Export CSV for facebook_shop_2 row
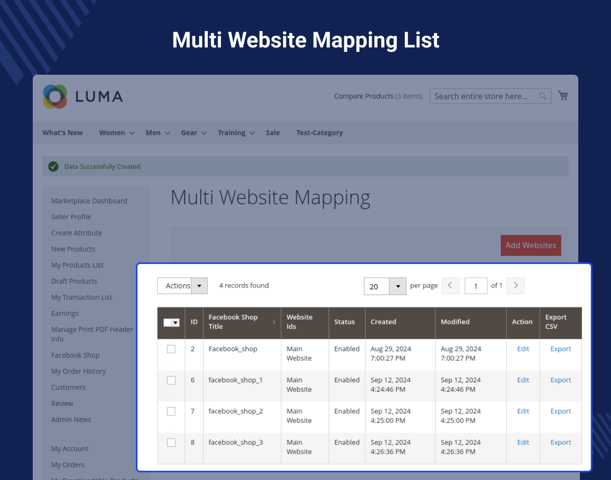This screenshot has width=611, height=480. point(561,411)
